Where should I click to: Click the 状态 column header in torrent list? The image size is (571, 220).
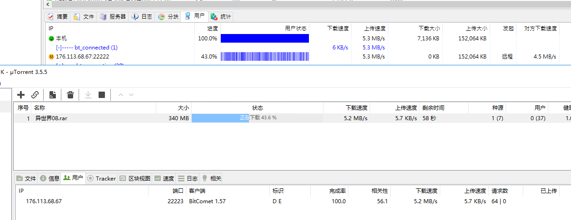pos(258,108)
